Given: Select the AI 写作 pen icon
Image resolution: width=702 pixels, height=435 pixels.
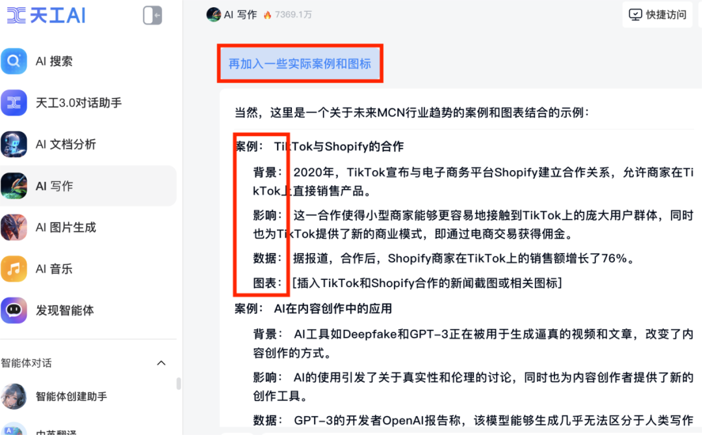Looking at the screenshot, I should pos(14,186).
